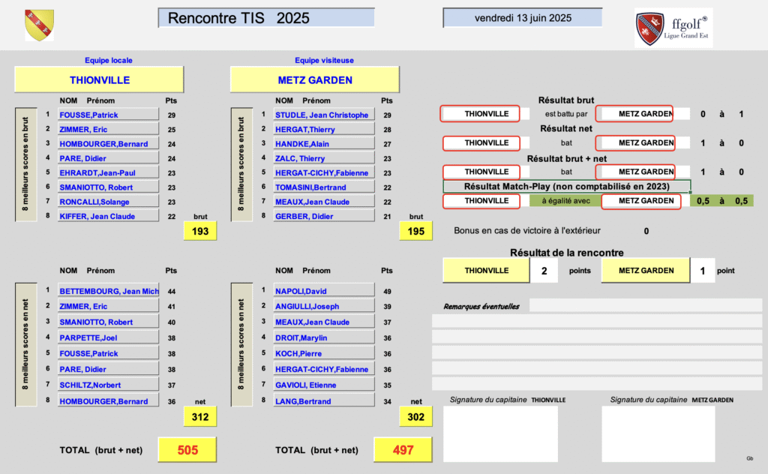Click the date field showing vendredi 13 juin 2025

coord(522,18)
